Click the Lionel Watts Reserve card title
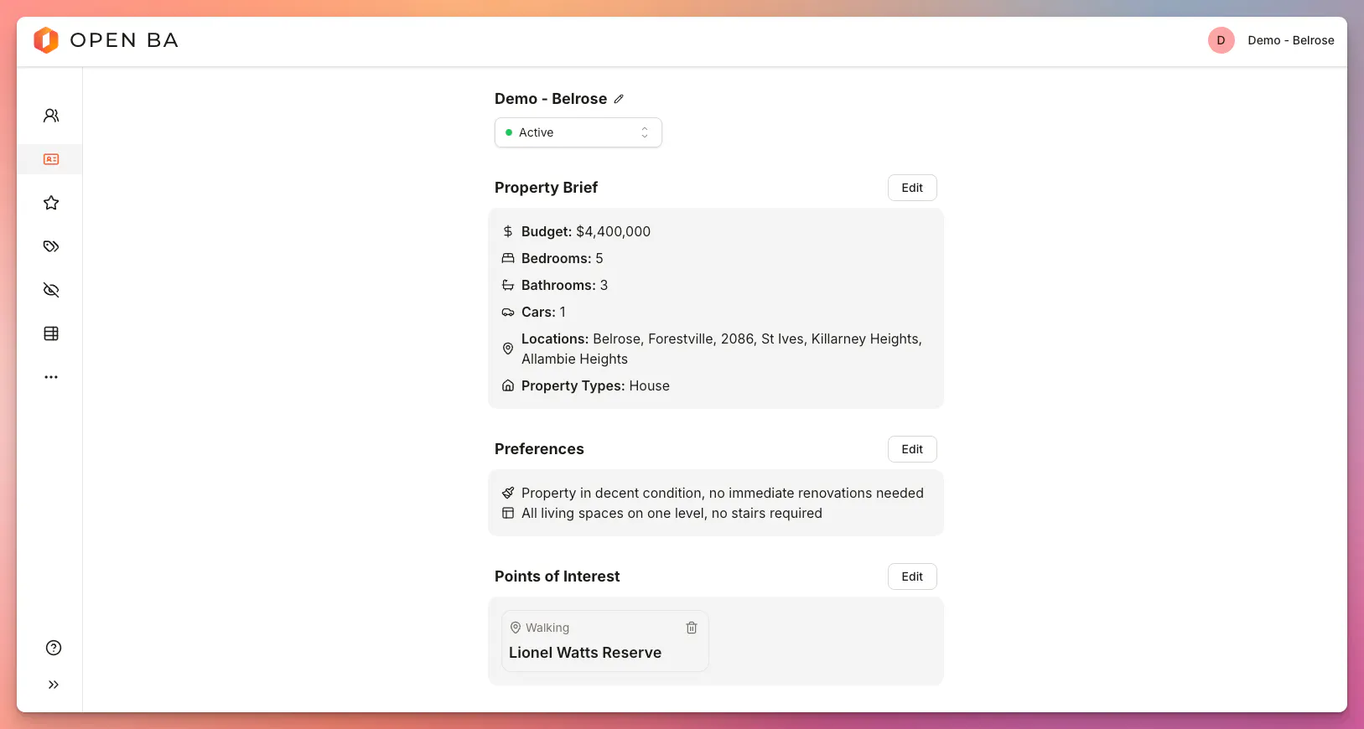This screenshot has height=729, width=1364. tap(585, 653)
